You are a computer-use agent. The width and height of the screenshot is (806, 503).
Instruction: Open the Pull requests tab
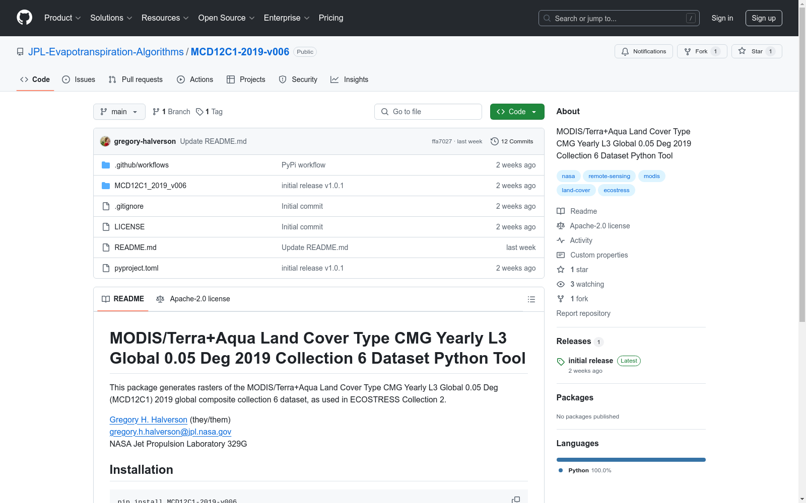tap(136, 79)
